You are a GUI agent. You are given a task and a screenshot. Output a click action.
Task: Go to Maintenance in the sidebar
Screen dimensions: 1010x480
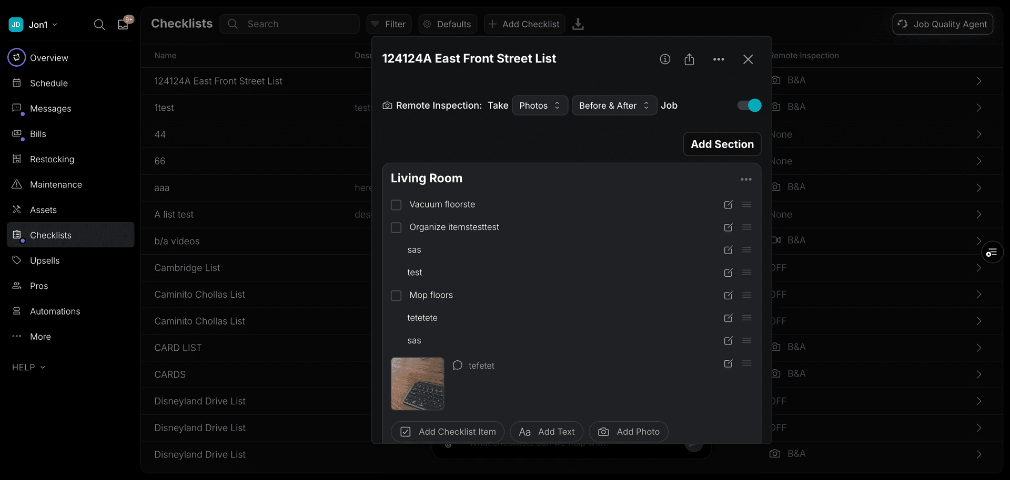(x=56, y=184)
